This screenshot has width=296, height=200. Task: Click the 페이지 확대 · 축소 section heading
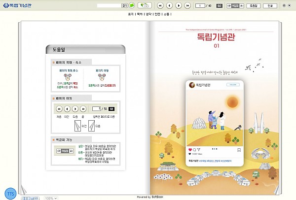point(69,63)
